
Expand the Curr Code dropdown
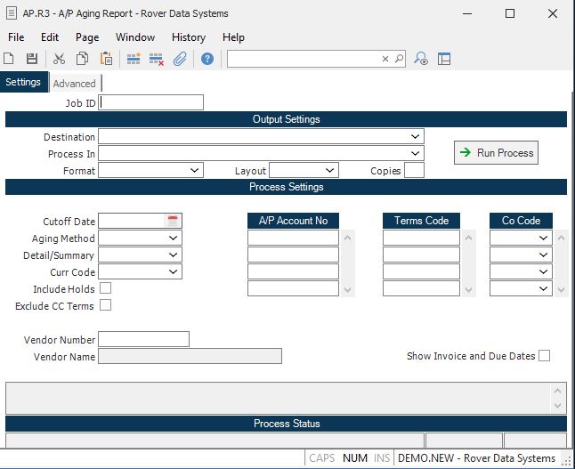(174, 272)
